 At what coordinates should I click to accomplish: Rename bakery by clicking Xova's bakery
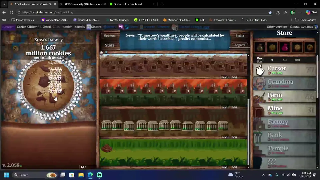coord(48,39)
